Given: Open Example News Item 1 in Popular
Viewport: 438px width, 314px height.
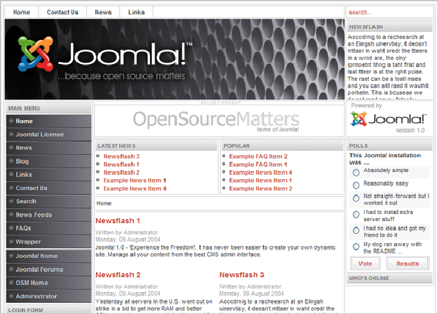Looking at the screenshot, I should coord(260,181).
